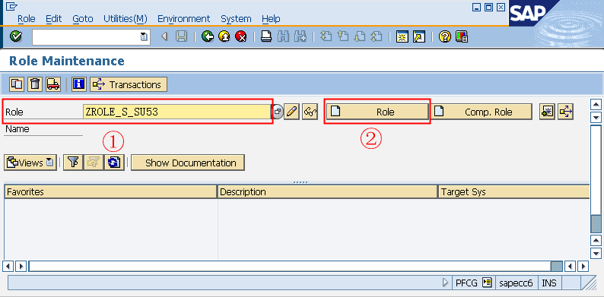Click the Role name input field
604x297 pixels.
click(x=176, y=112)
